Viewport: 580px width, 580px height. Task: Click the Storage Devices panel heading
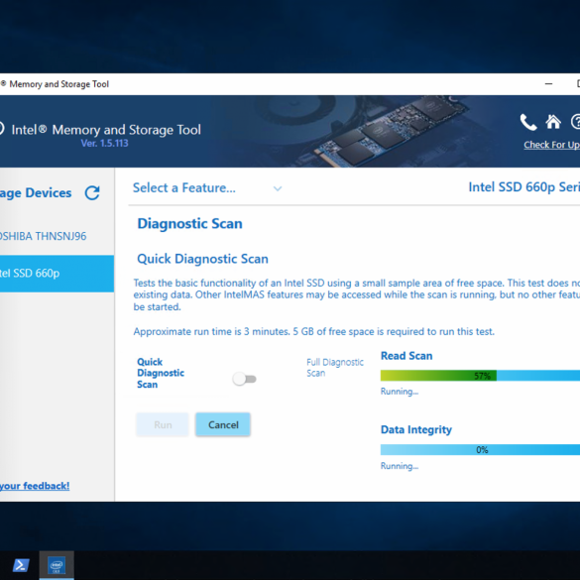(36, 192)
